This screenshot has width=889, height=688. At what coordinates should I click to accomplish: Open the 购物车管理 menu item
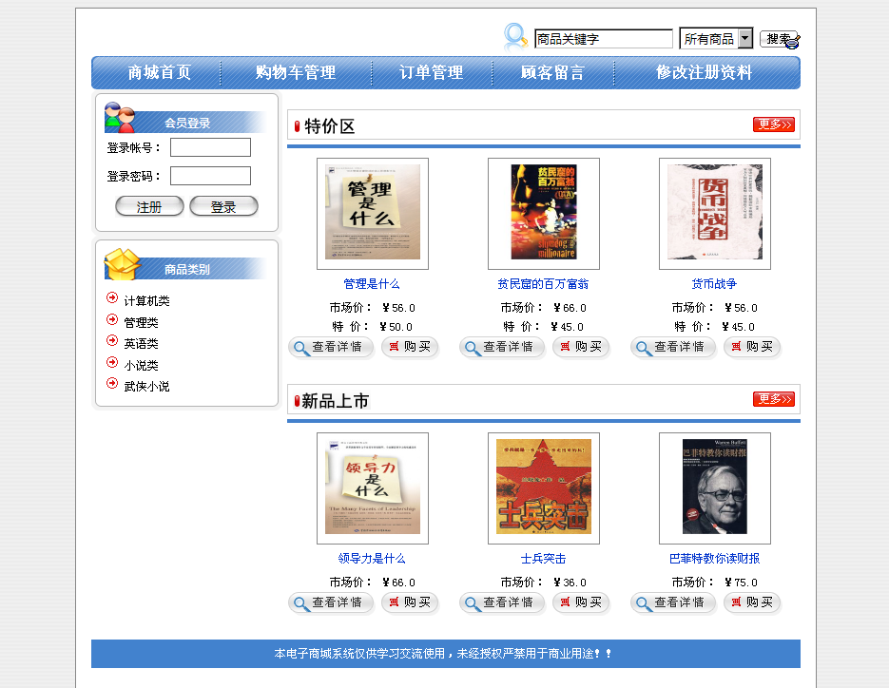[x=294, y=71]
